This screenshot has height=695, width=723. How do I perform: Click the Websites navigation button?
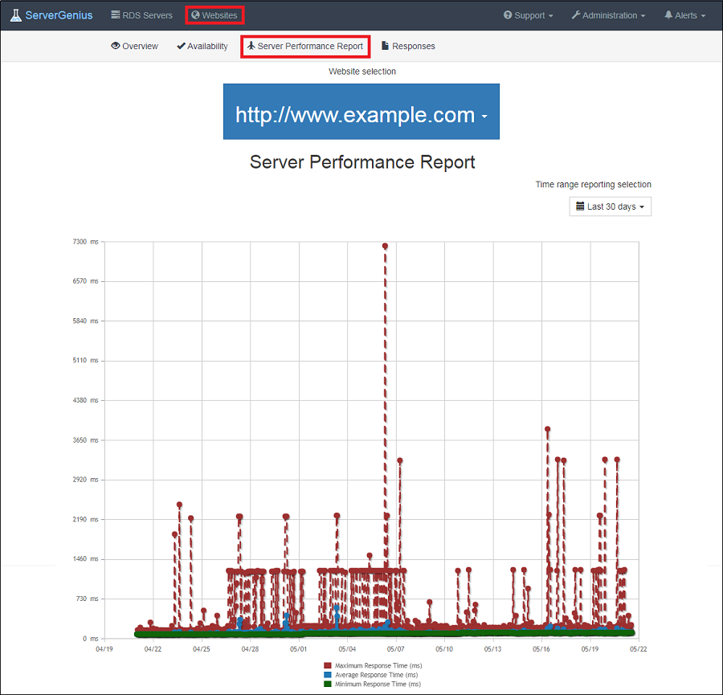pyautogui.click(x=214, y=14)
